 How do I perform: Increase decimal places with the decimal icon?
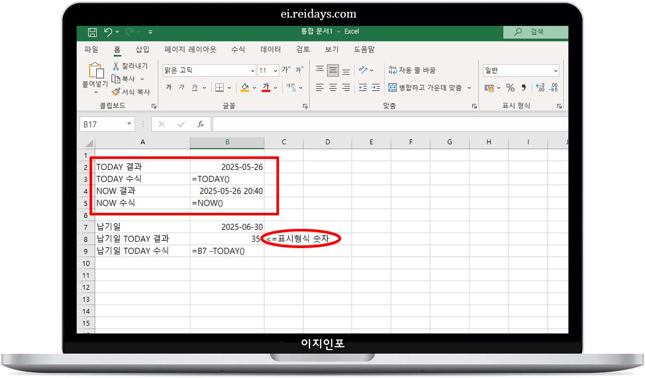pos(540,88)
